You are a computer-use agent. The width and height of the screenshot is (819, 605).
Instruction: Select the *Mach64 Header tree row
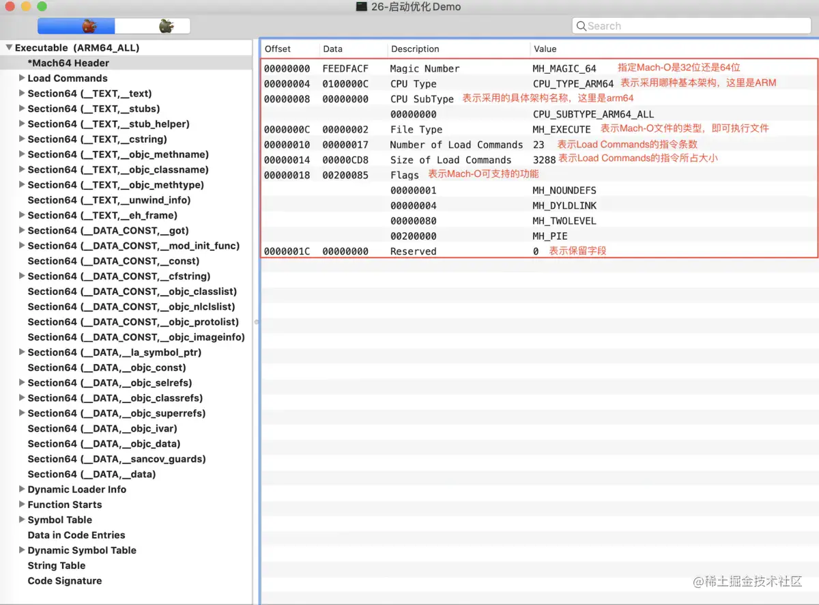126,63
